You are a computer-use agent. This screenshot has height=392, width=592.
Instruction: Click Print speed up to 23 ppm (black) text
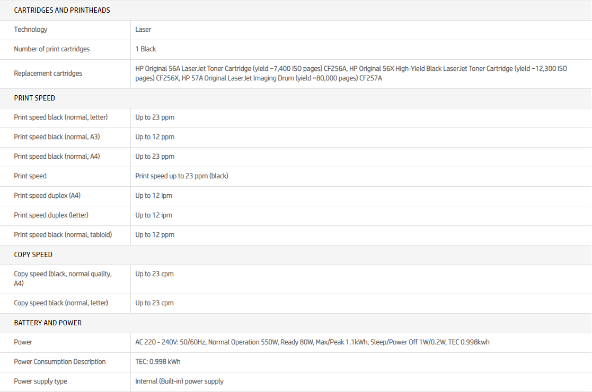[182, 176]
